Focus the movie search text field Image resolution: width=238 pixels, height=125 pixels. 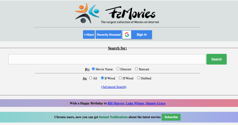(x=107, y=59)
